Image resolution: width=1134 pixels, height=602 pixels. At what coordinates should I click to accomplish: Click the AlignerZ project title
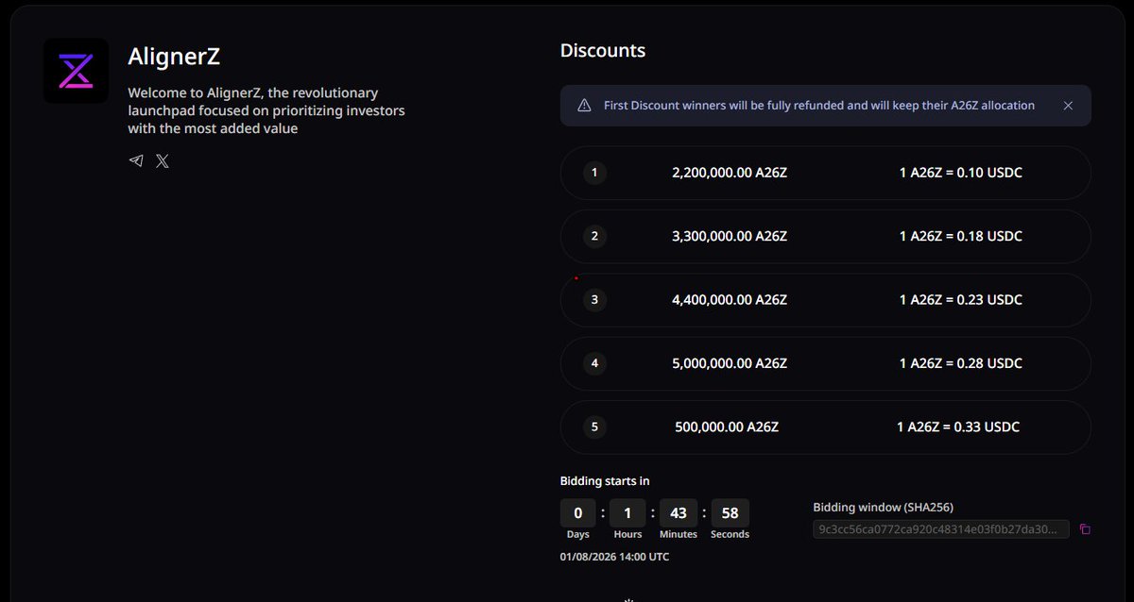(174, 57)
